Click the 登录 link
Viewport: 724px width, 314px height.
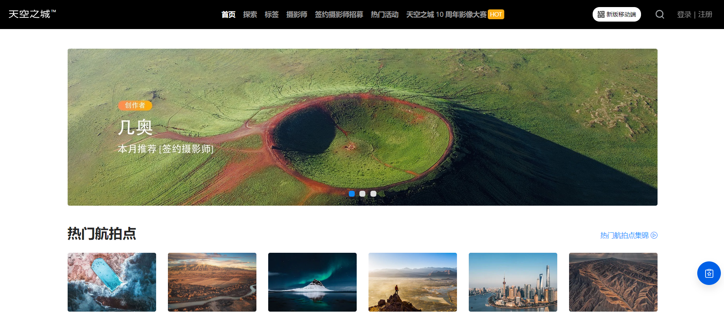point(684,15)
